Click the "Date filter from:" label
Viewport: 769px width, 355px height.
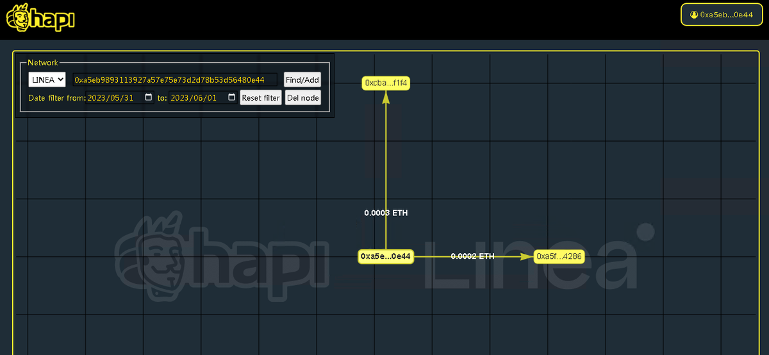coord(56,98)
